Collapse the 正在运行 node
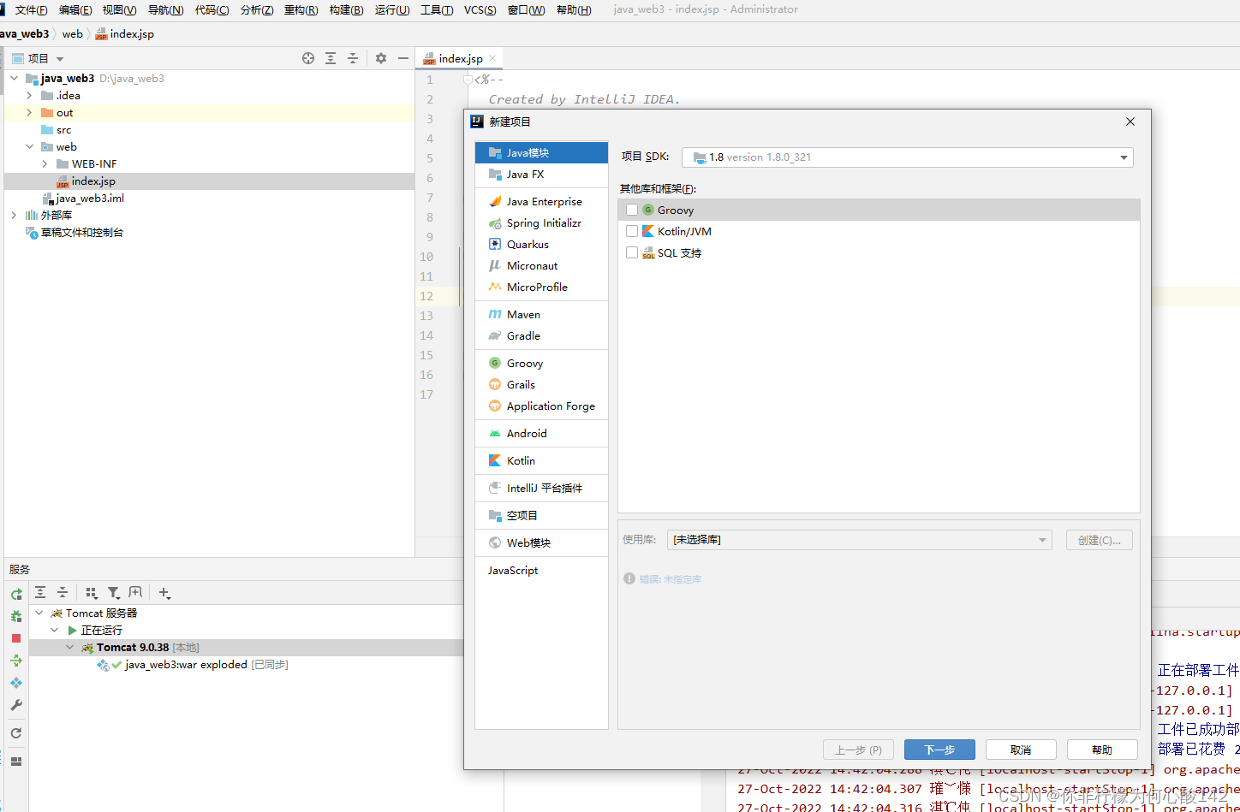This screenshot has height=812, width=1240. pyautogui.click(x=55, y=630)
